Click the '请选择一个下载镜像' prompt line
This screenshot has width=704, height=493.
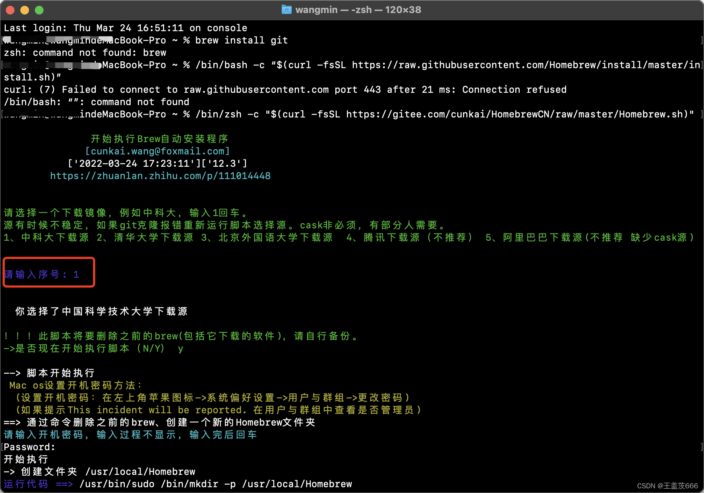coord(126,213)
